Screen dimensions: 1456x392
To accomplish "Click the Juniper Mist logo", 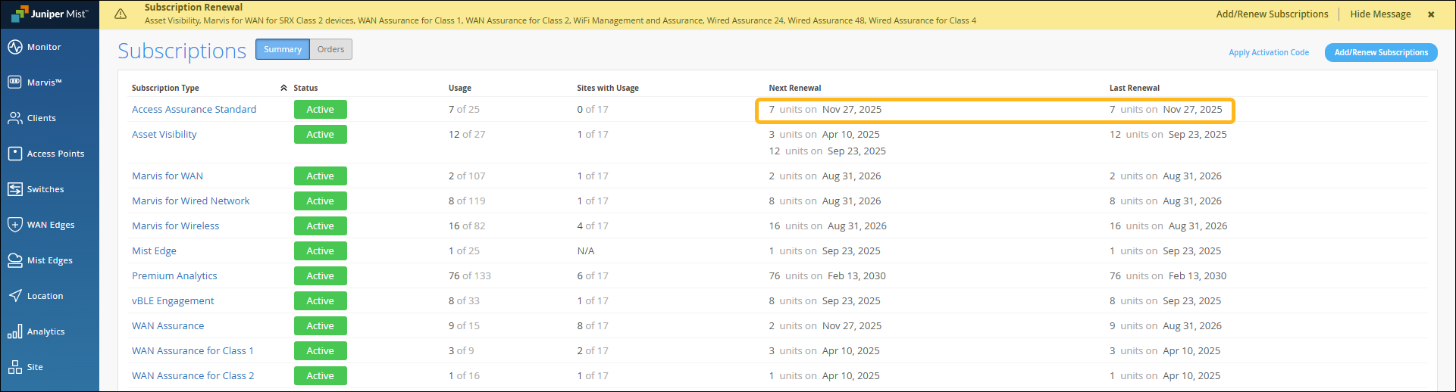I will coord(50,14).
